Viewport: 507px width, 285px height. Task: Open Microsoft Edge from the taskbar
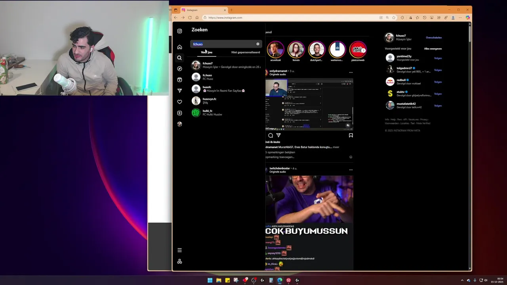tap(280, 280)
